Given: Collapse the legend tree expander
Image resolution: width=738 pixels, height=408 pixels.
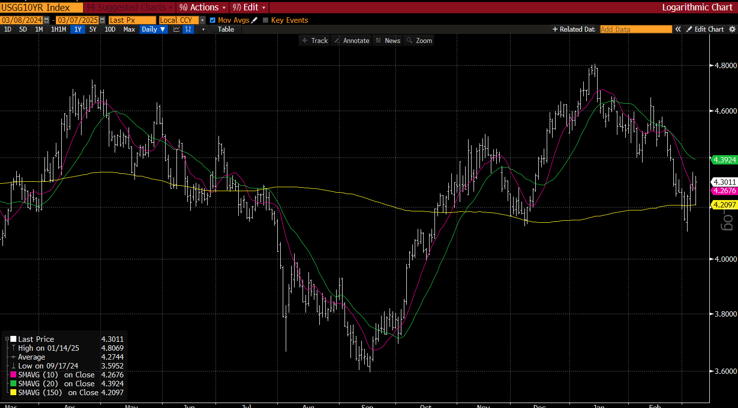Looking at the screenshot, I should [x=7, y=339].
